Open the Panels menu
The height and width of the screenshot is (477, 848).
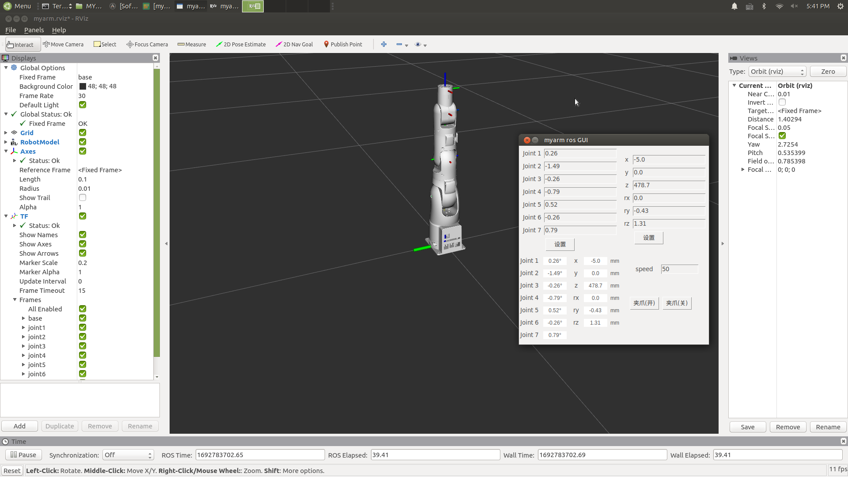pos(34,30)
